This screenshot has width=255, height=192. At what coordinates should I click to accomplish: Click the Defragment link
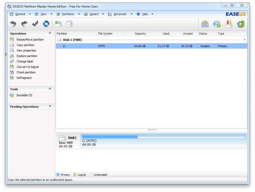coord(24,78)
